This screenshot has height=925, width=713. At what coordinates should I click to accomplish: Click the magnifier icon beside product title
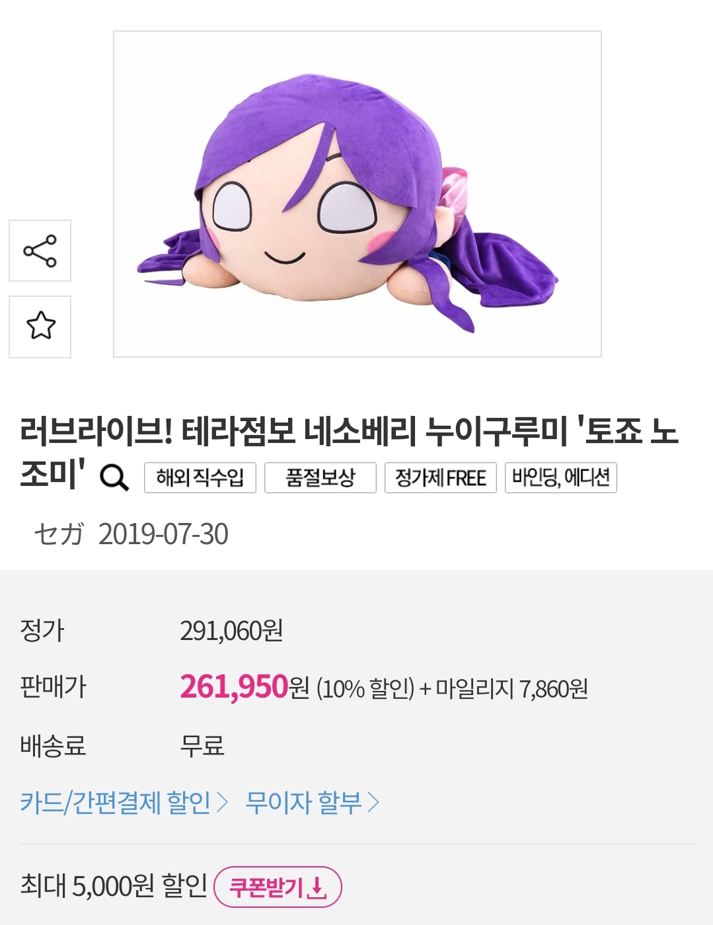[114, 477]
